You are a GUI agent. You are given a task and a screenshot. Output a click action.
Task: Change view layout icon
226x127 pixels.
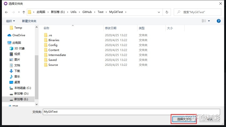tap(204, 21)
